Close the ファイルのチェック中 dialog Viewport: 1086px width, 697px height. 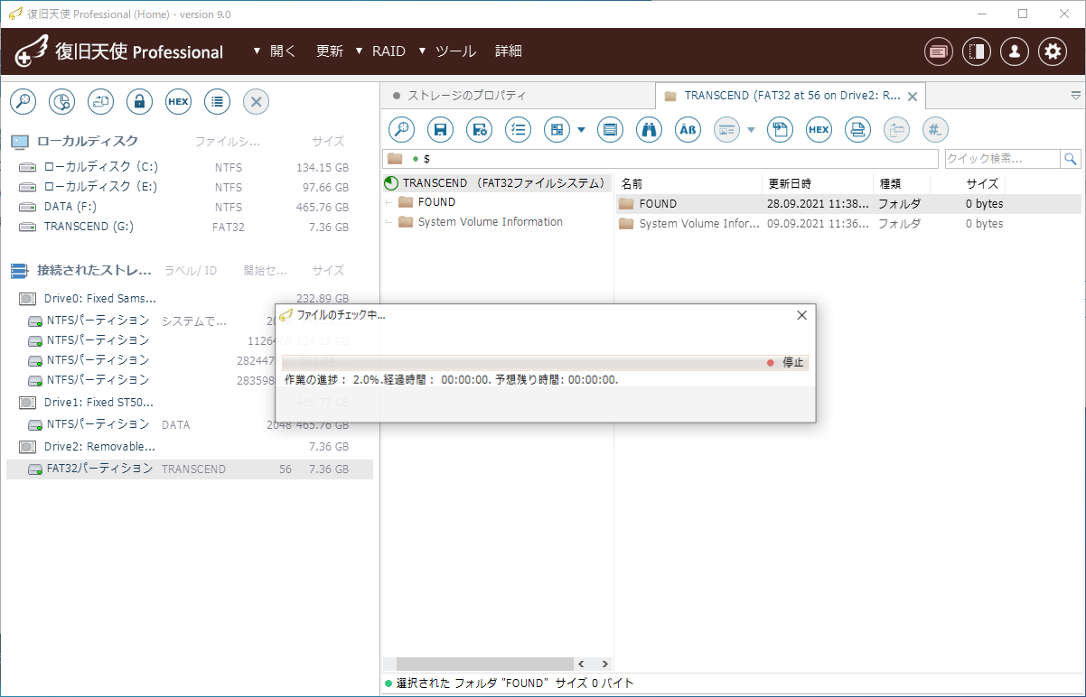(x=801, y=315)
